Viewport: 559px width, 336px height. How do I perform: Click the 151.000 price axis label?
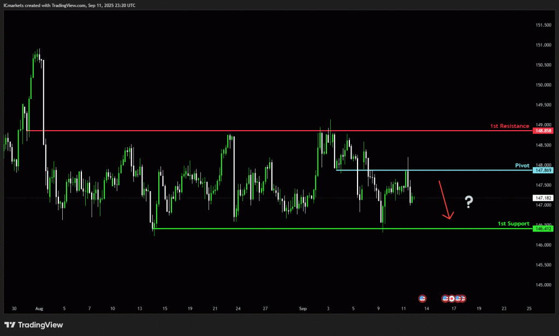[x=543, y=45]
